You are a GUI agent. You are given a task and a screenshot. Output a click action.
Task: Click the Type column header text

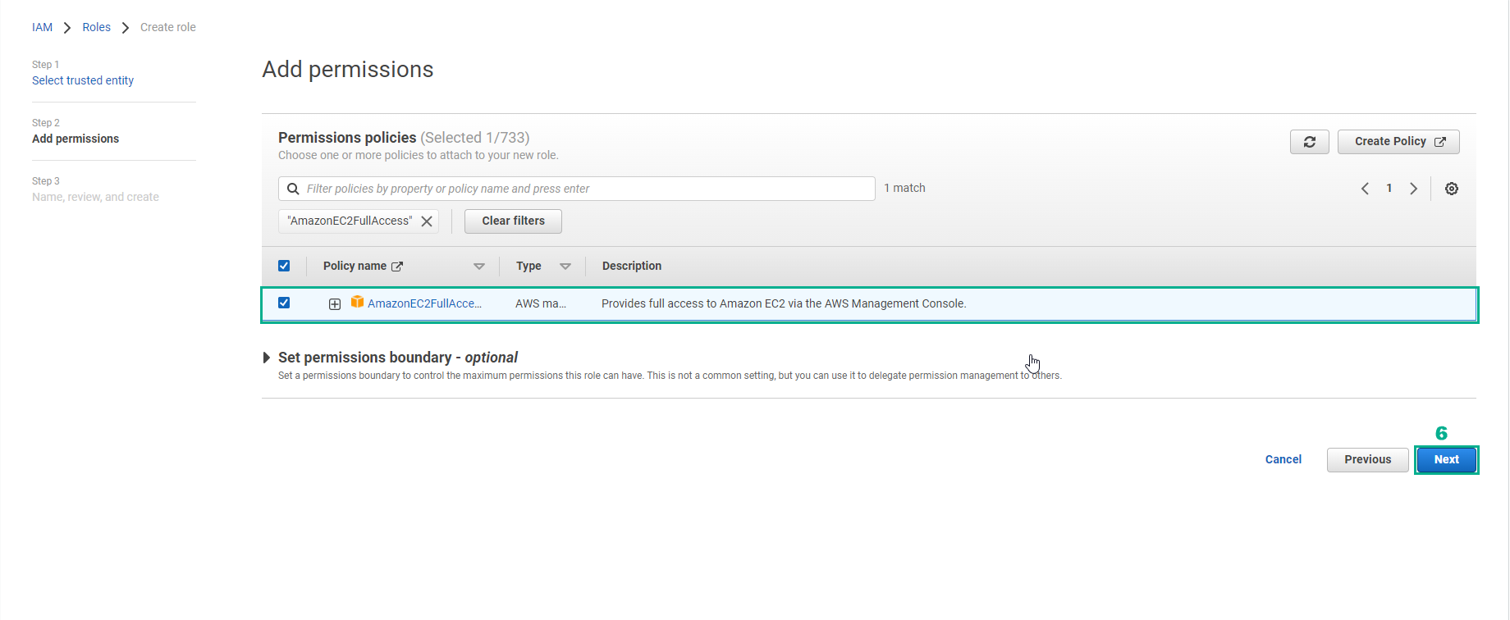coord(528,266)
